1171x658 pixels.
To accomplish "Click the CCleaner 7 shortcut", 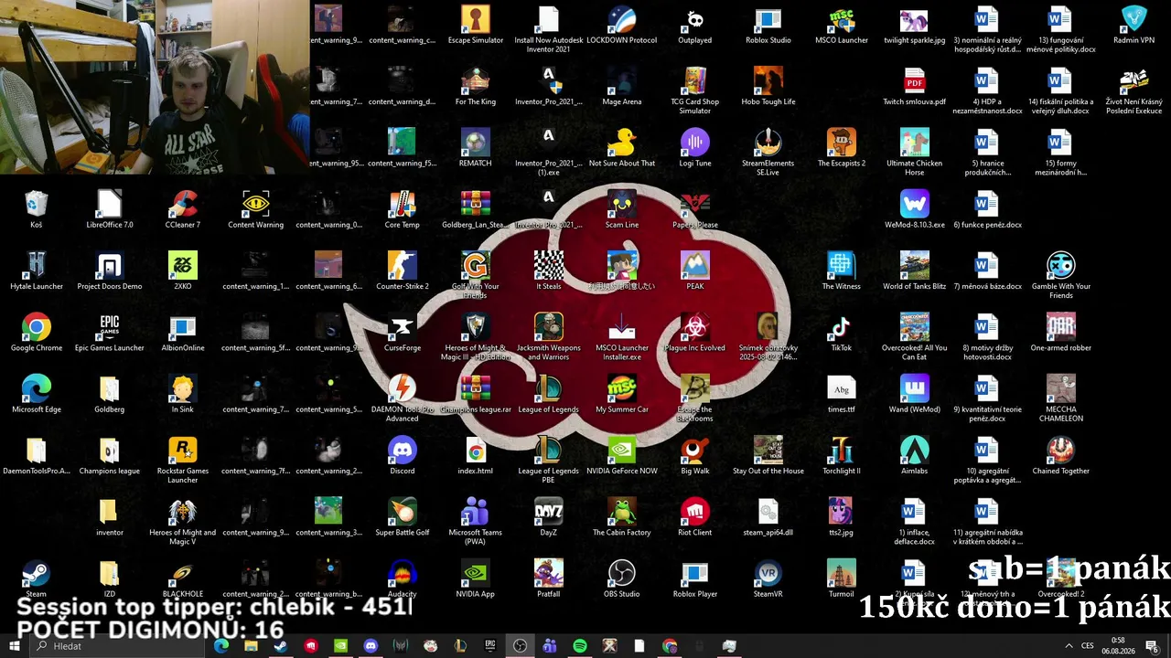I will tap(183, 204).
